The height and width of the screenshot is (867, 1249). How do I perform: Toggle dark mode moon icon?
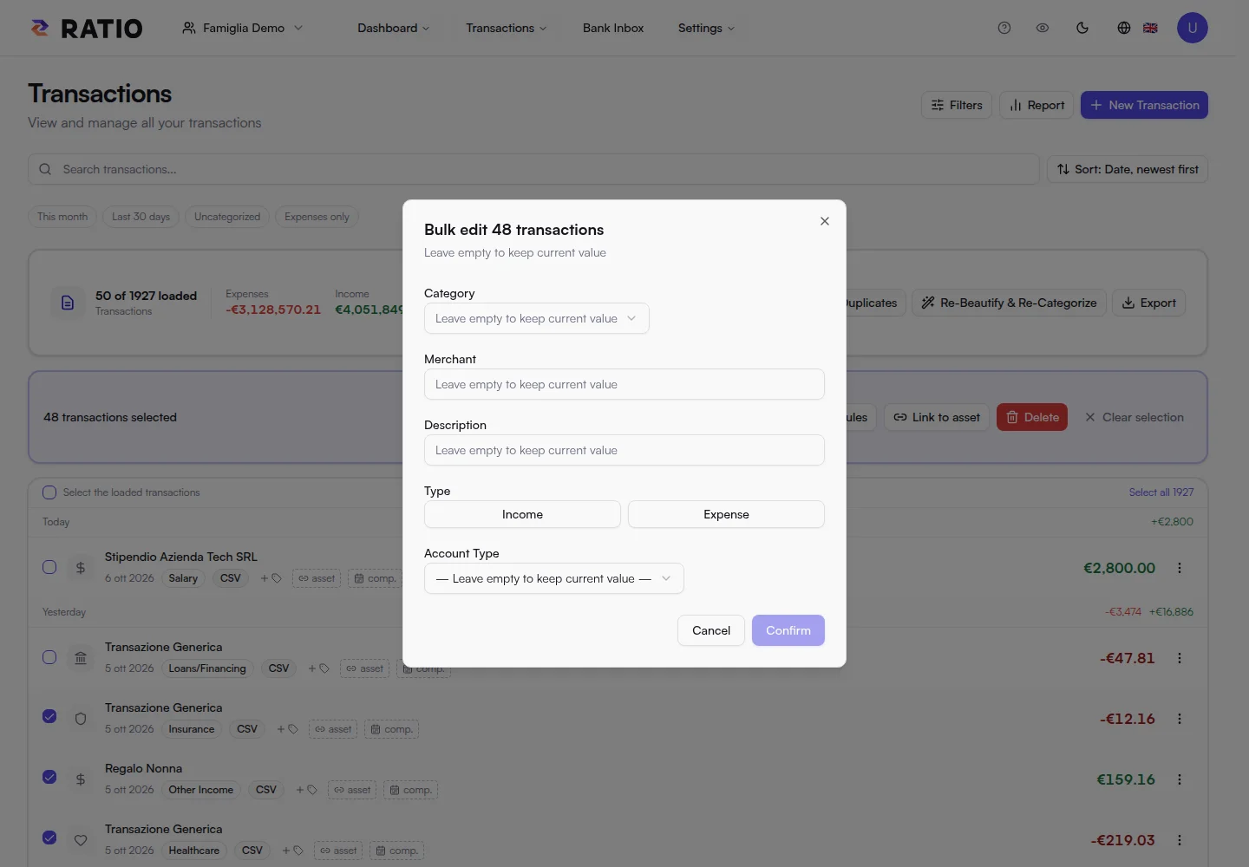click(1082, 28)
